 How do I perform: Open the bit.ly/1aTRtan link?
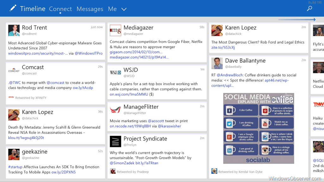coord(147,163)
